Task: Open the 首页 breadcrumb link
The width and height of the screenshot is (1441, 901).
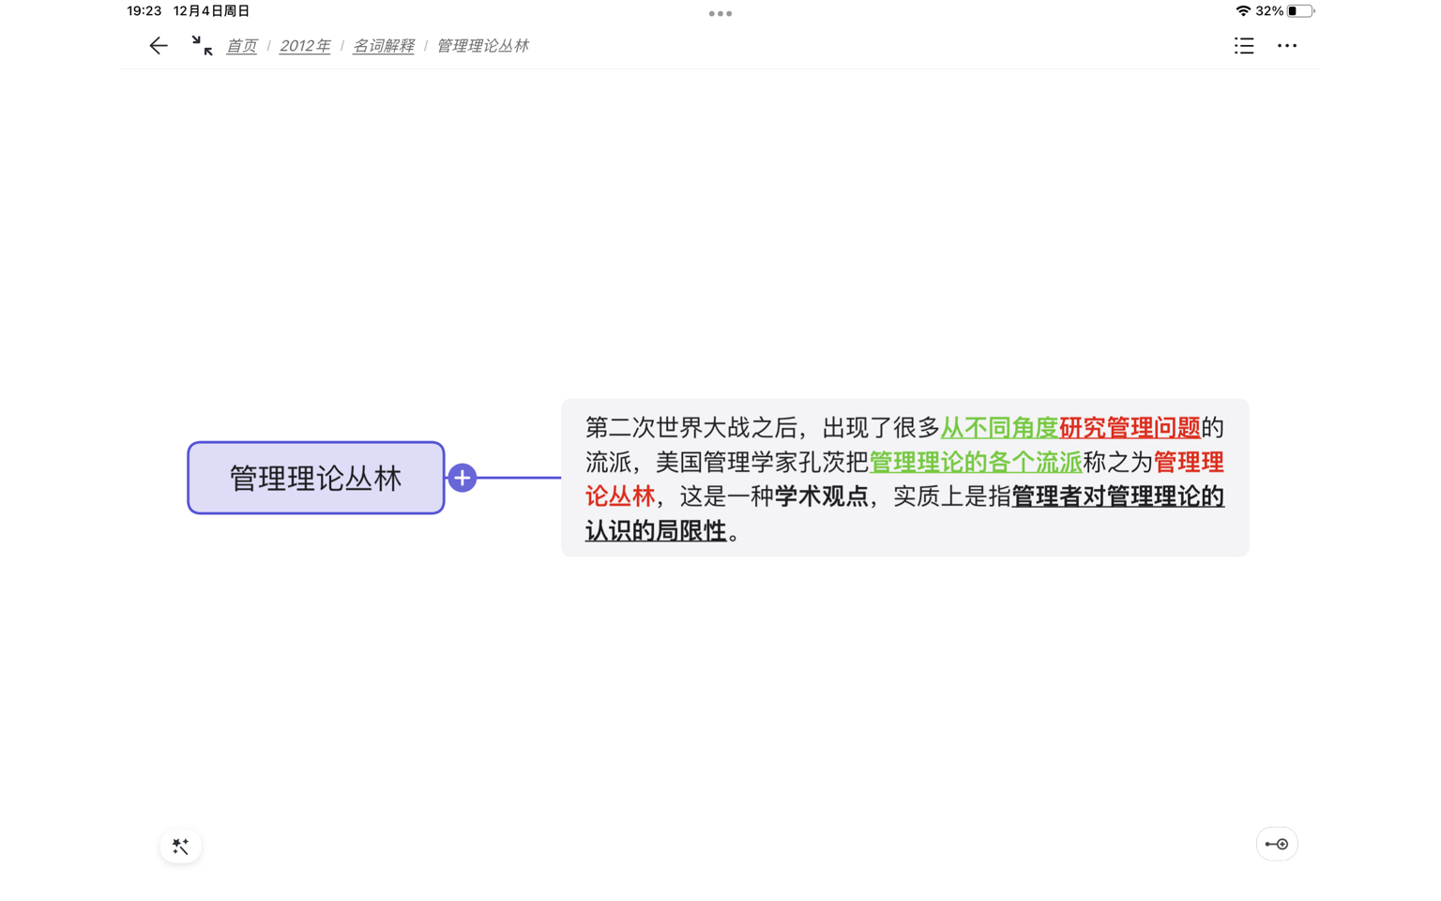Action: click(x=241, y=45)
